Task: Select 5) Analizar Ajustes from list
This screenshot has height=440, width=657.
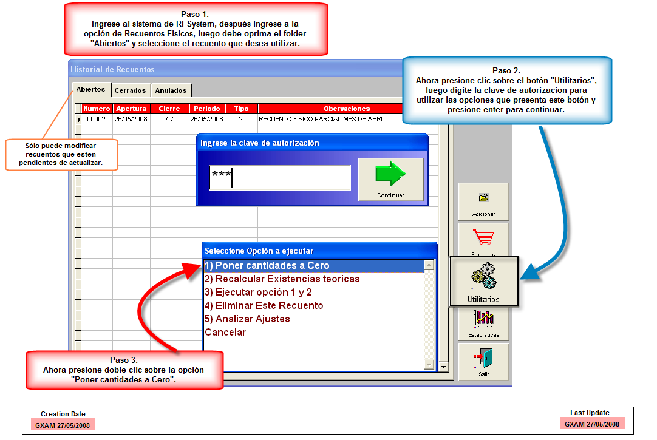Action: click(x=248, y=319)
